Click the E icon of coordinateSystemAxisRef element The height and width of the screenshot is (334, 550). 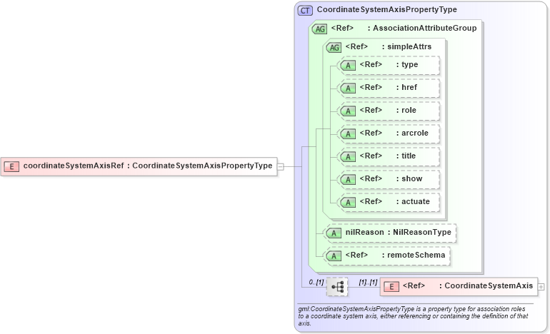pos(11,166)
